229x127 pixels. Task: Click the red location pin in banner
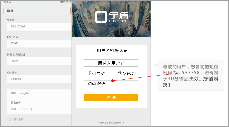(107, 29)
